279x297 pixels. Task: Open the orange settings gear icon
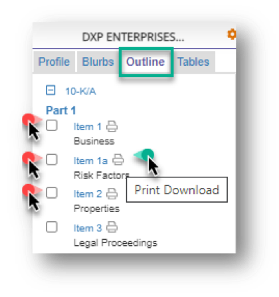click(x=232, y=35)
